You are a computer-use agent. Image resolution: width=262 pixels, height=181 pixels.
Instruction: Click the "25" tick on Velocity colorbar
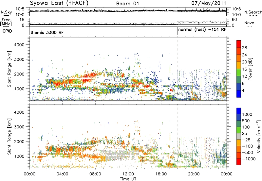[x=245, y=134]
